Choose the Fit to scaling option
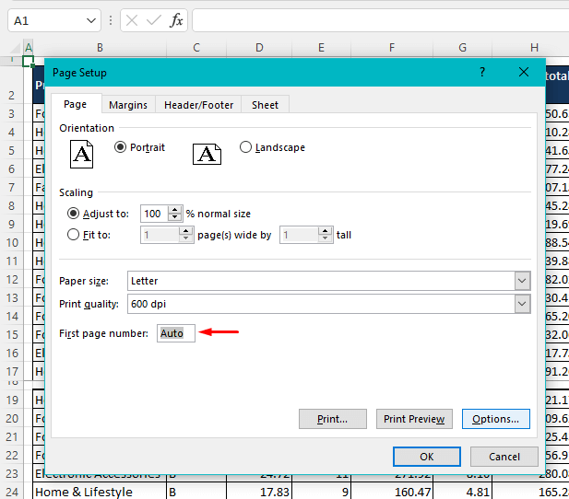The width and height of the screenshot is (569, 499). pos(74,235)
